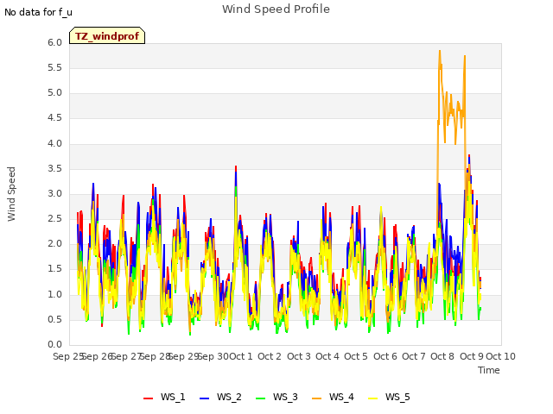Click the Oct 5 x-axis tick label

(x=356, y=356)
